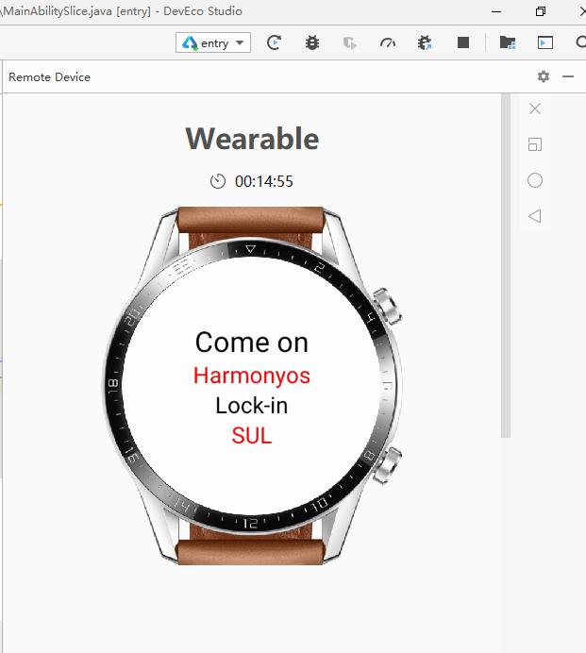Screen dimensions: 586x653
Task: Open the entry run configuration dropdown
Action: point(213,42)
